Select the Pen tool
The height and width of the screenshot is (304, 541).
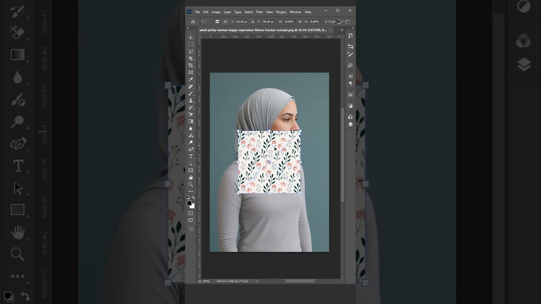(191, 149)
